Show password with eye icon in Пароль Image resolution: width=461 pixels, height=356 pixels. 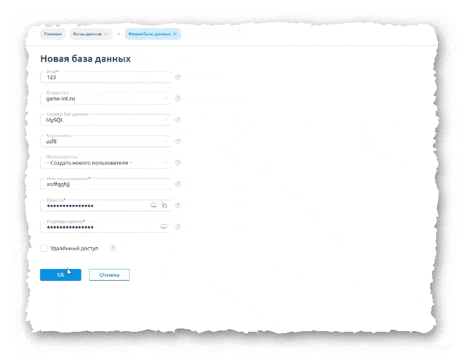(153, 205)
